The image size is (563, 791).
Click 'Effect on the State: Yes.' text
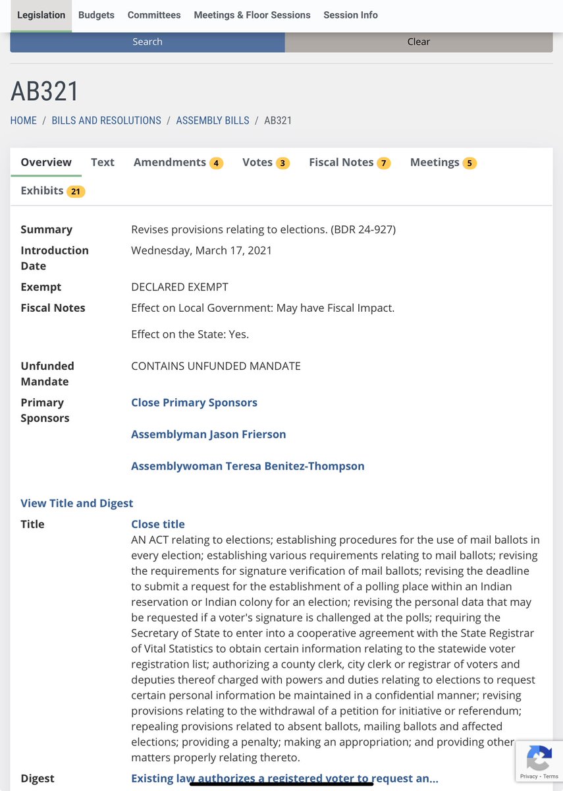pyautogui.click(x=190, y=334)
